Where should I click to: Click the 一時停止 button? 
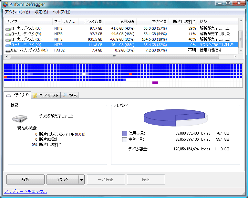[106, 180]
